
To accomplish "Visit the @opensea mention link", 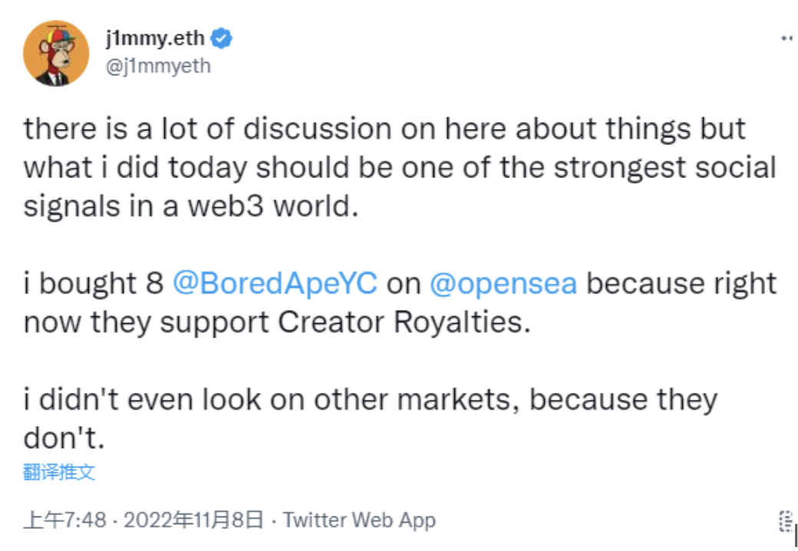I will coord(503,283).
